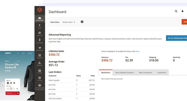Open the Marketing megaphone icon
187x101 pixels.
point(40,48)
